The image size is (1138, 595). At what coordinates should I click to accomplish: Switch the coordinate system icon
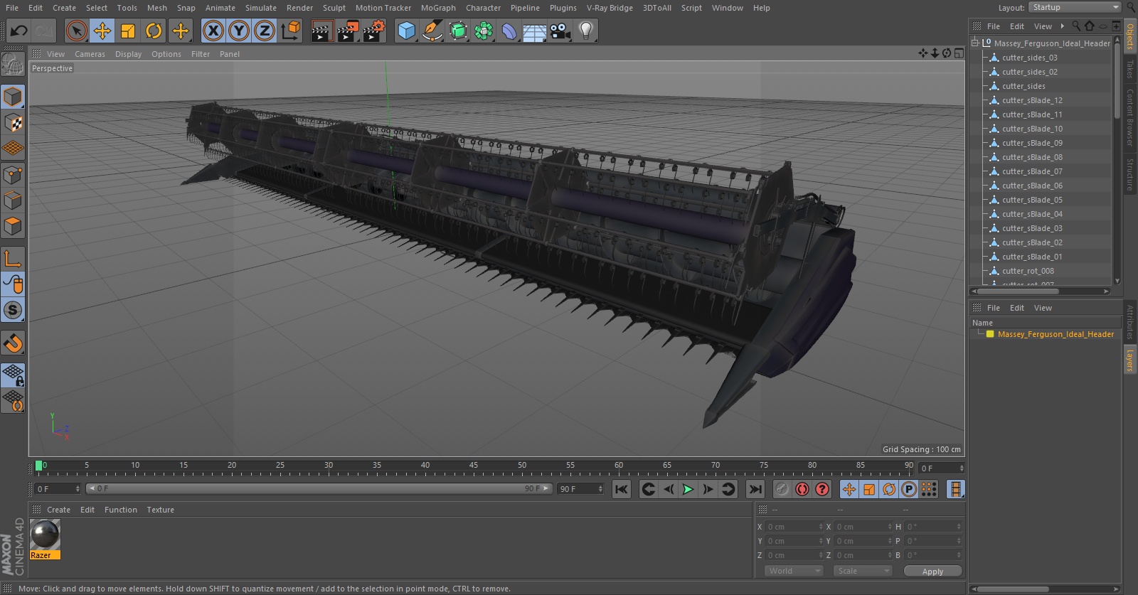pos(291,31)
